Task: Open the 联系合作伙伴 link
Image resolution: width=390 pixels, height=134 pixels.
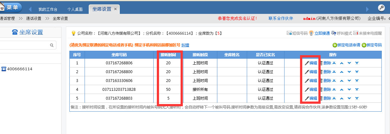Action: pos(281,18)
